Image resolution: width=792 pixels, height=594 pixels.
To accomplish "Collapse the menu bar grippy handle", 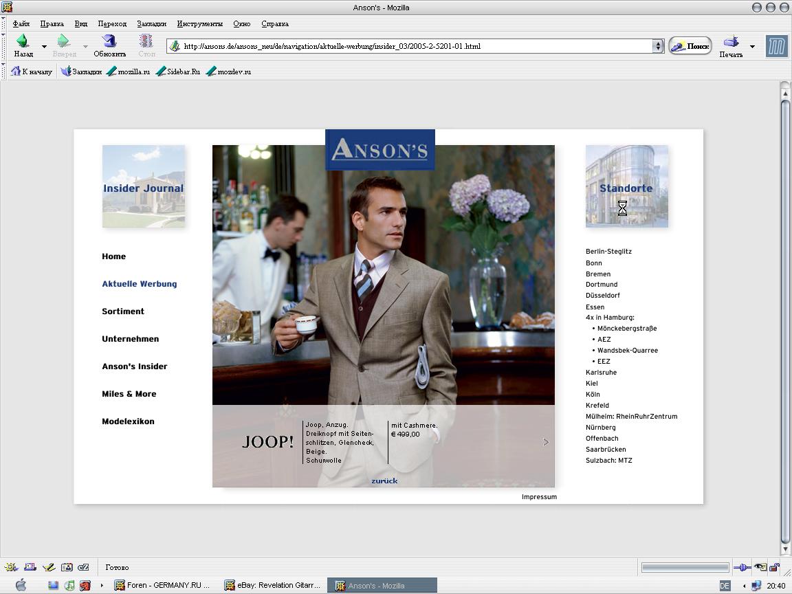I will pos(3,23).
